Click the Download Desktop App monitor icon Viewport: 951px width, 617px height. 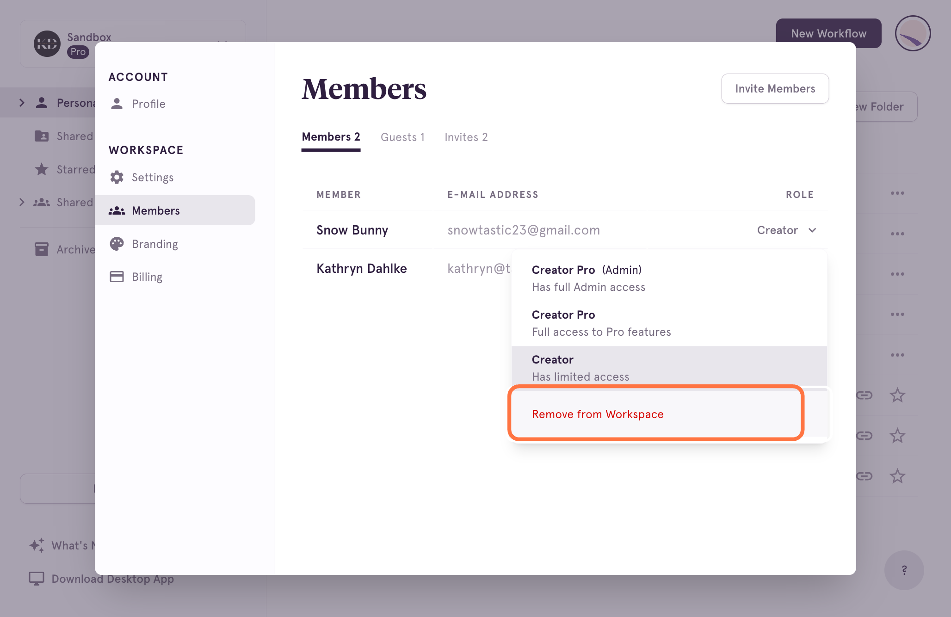(37, 579)
